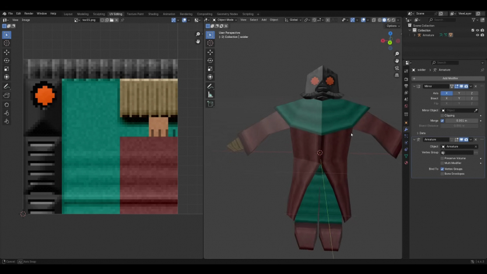Pick the Measure tool in 3D viewport
The height and width of the screenshot is (274, 487).
[x=211, y=94]
